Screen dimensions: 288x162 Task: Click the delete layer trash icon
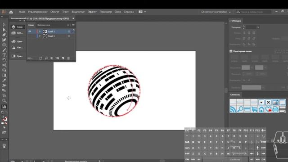(x=68, y=58)
